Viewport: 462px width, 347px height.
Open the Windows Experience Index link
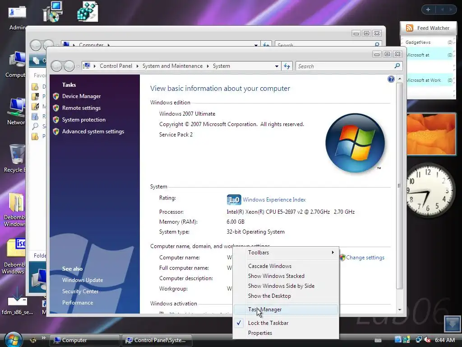click(x=274, y=200)
